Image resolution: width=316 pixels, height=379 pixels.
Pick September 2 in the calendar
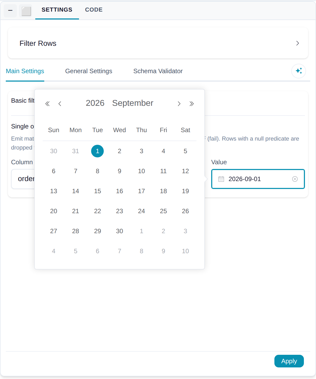(x=120, y=151)
